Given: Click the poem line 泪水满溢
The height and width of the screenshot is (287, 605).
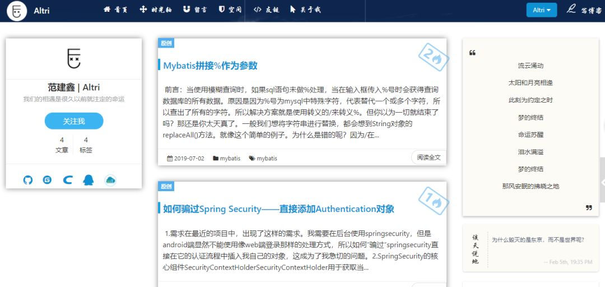Looking at the screenshot, I should 530,152.
